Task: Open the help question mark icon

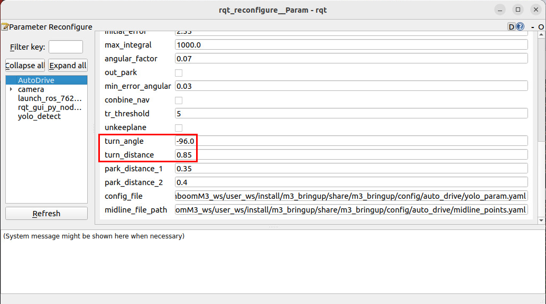Action: 520,27
